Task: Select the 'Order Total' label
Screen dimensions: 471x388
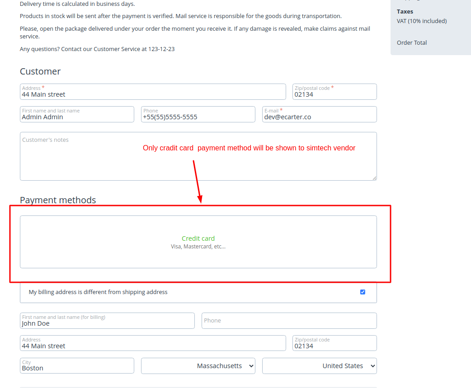Action: tap(412, 42)
